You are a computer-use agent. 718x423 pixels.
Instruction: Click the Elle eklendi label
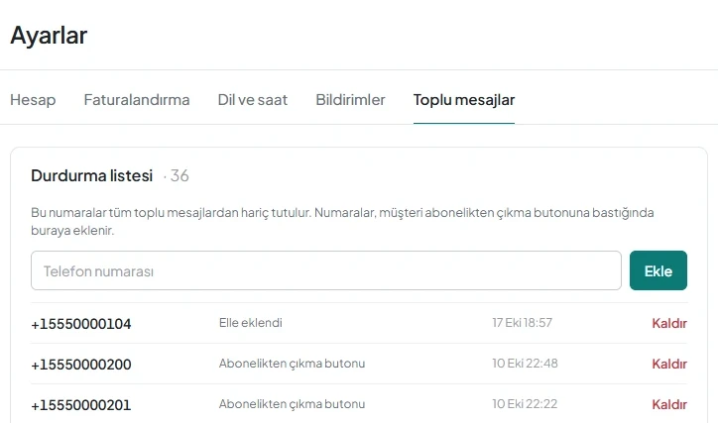pyautogui.click(x=251, y=323)
